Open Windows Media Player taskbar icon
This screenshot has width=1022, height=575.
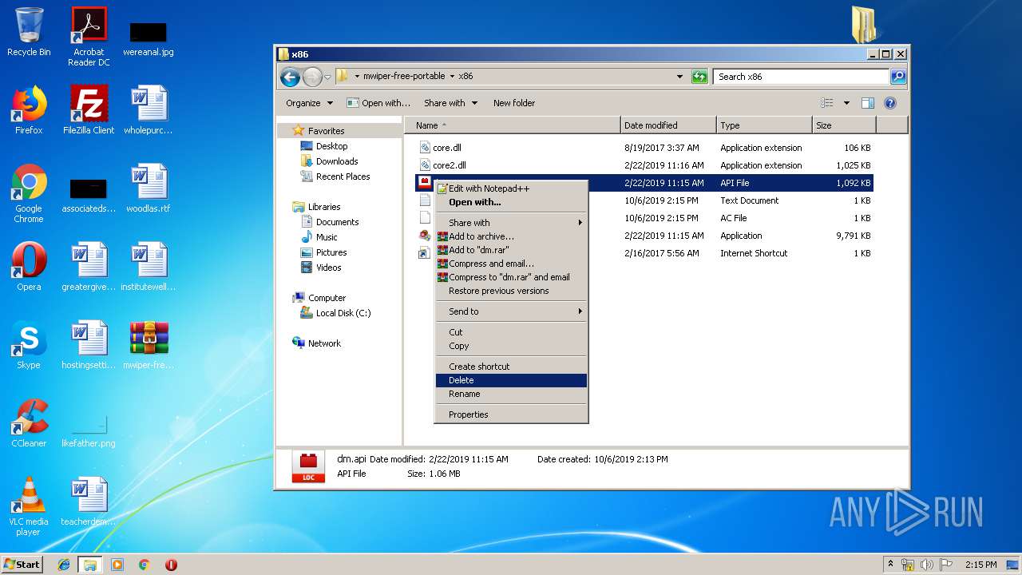(x=117, y=565)
